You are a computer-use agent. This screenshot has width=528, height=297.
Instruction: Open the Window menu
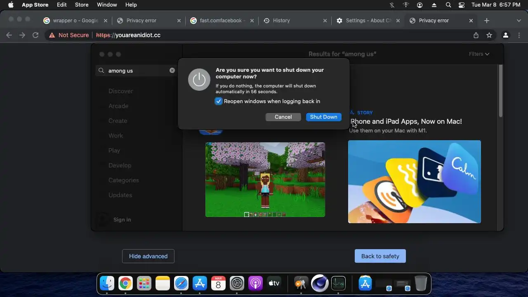pos(107,5)
